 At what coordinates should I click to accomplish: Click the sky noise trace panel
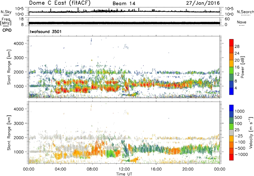point(124,11)
